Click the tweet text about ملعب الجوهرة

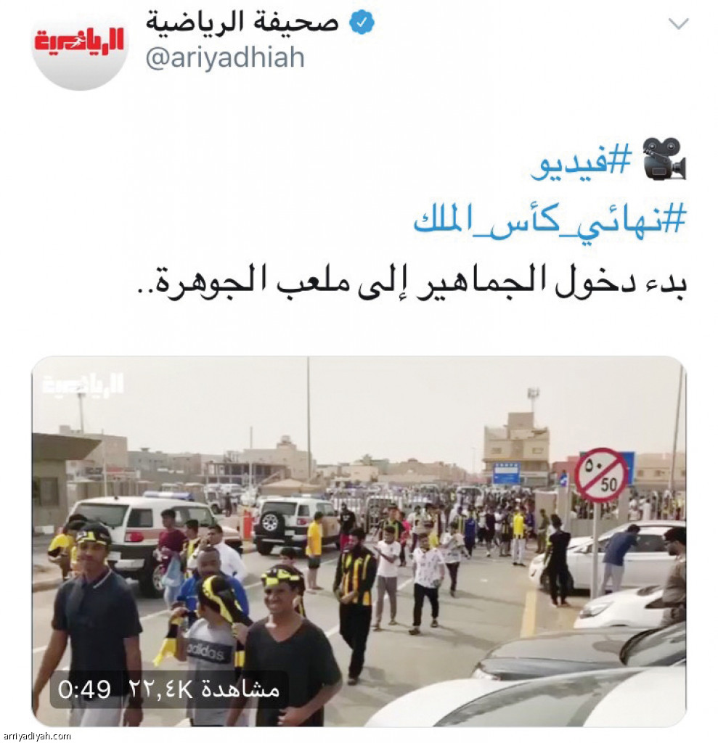[411, 283]
